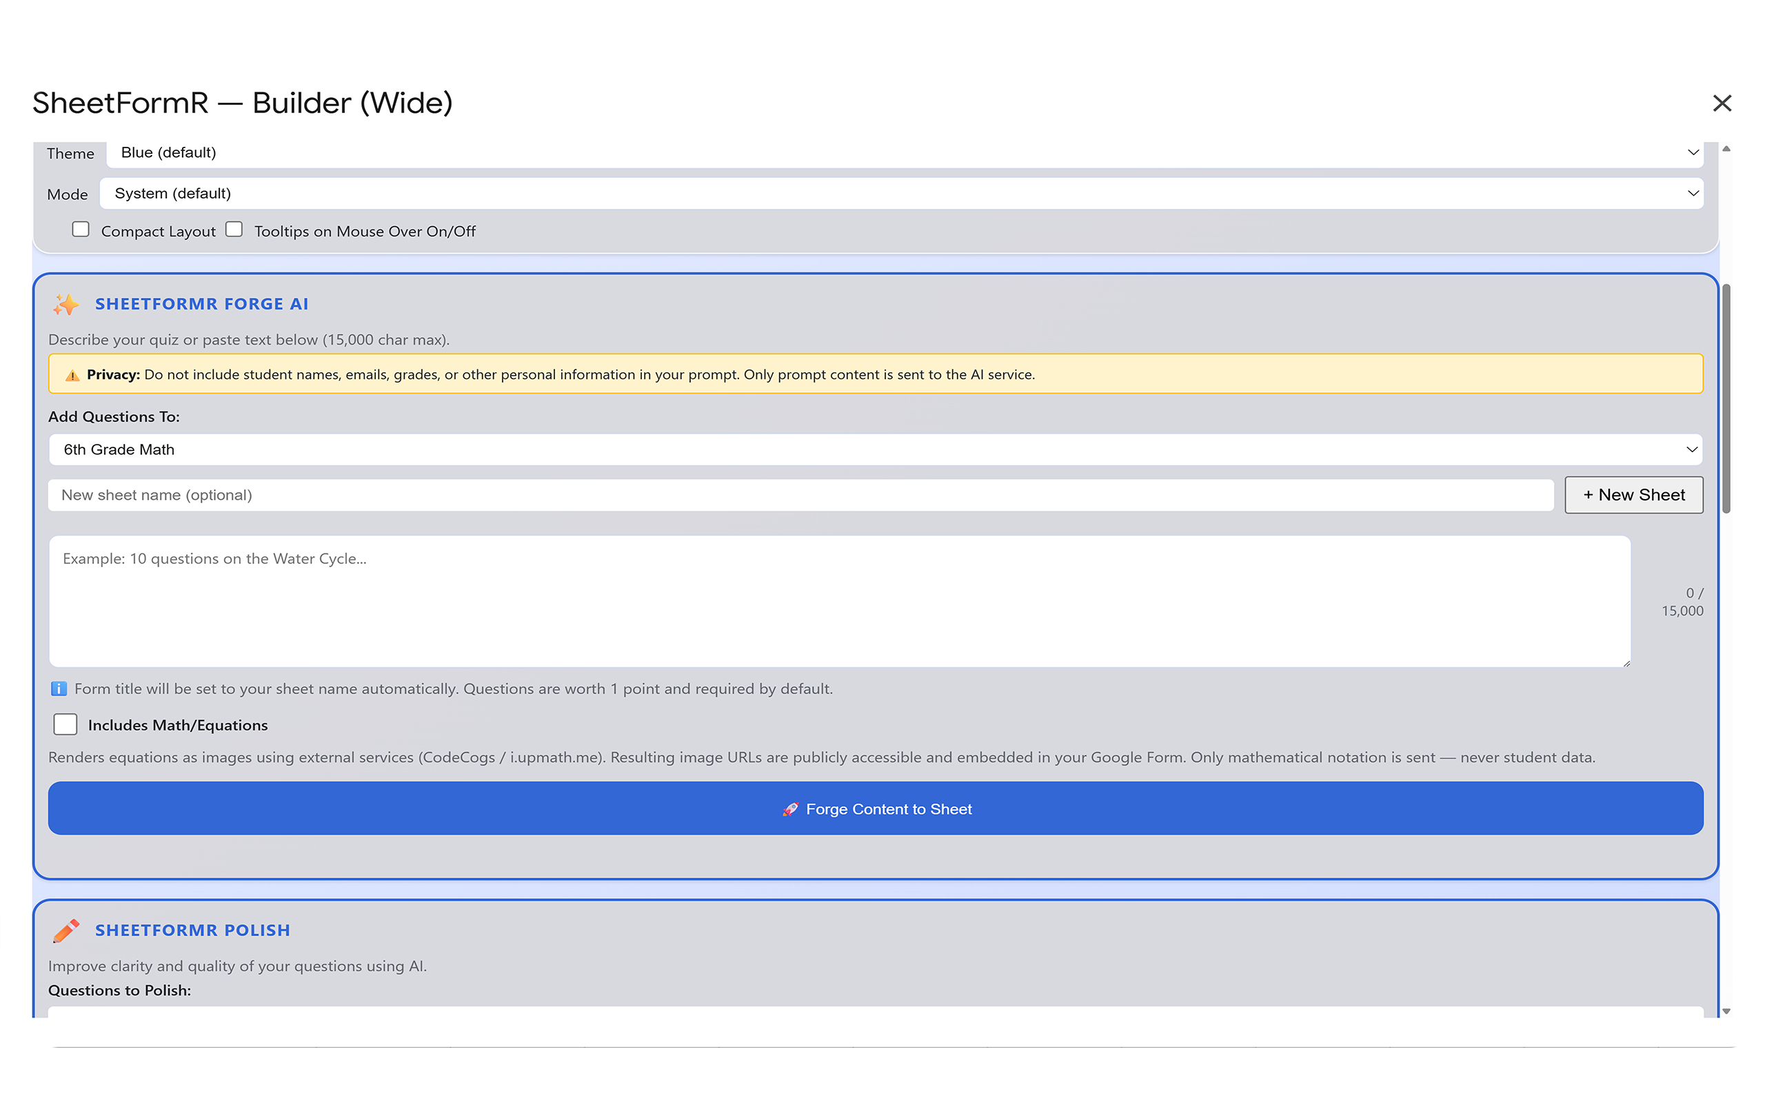Viewport: 1765px width, 1103px height.
Task: Toggle Tooltips on Mouse Over On/Off
Action: point(234,229)
